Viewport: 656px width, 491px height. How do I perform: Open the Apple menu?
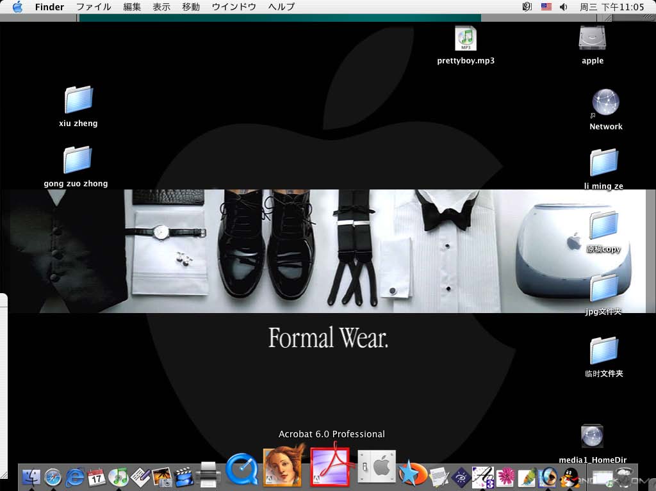tap(17, 6)
